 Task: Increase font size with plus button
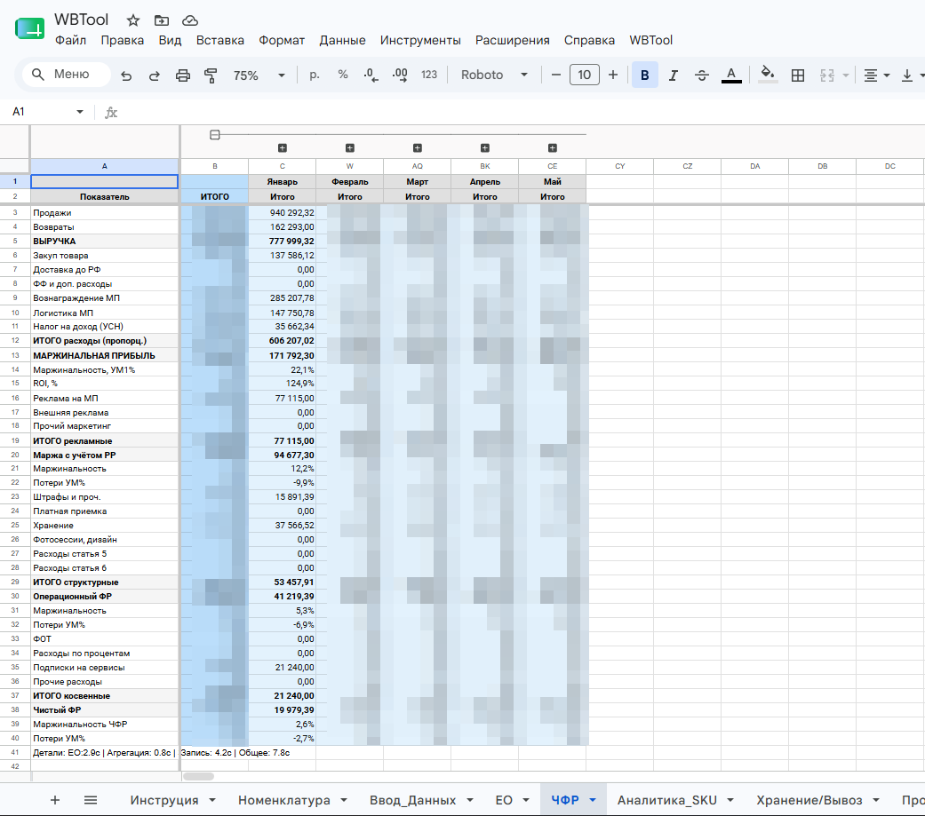tap(613, 75)
